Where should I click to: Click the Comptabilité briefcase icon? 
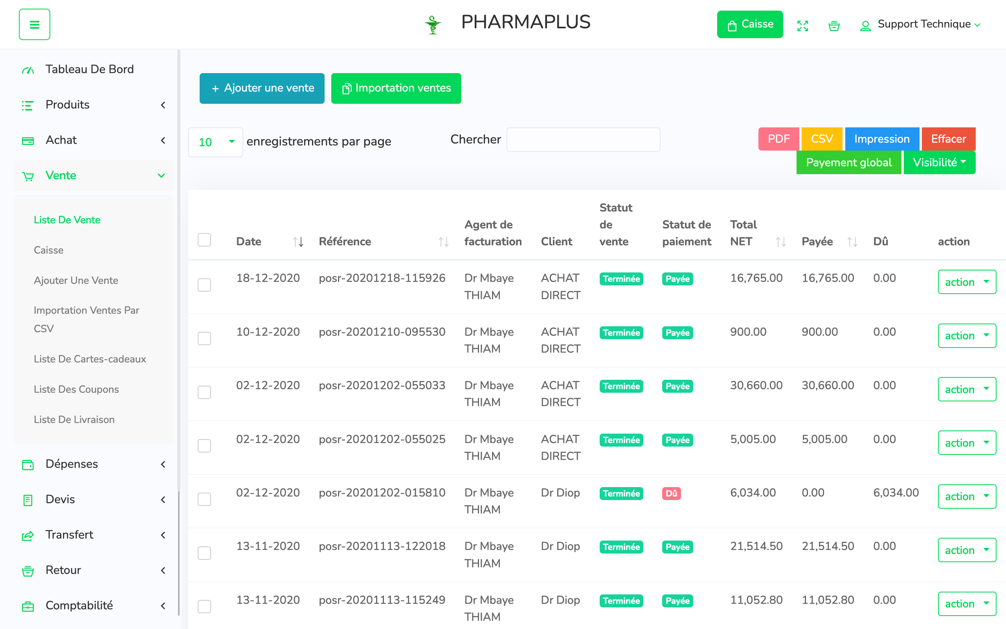click(28, 606)
